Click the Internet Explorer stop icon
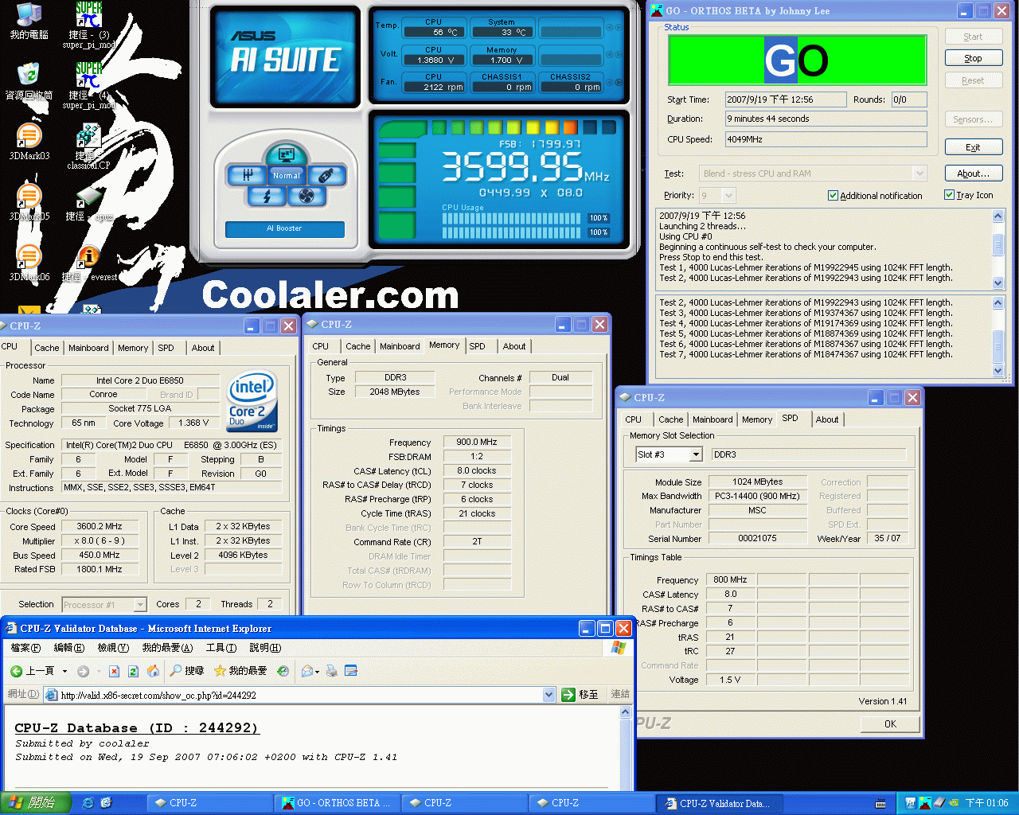Screen dimensions: 1019x815 [114, 671]
